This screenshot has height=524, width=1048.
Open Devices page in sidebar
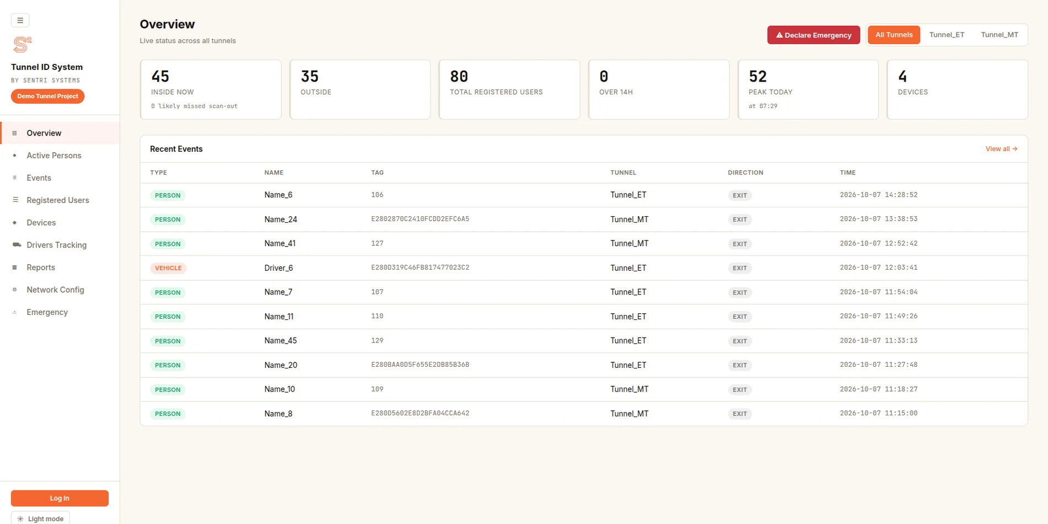click(x=60, y=223)
